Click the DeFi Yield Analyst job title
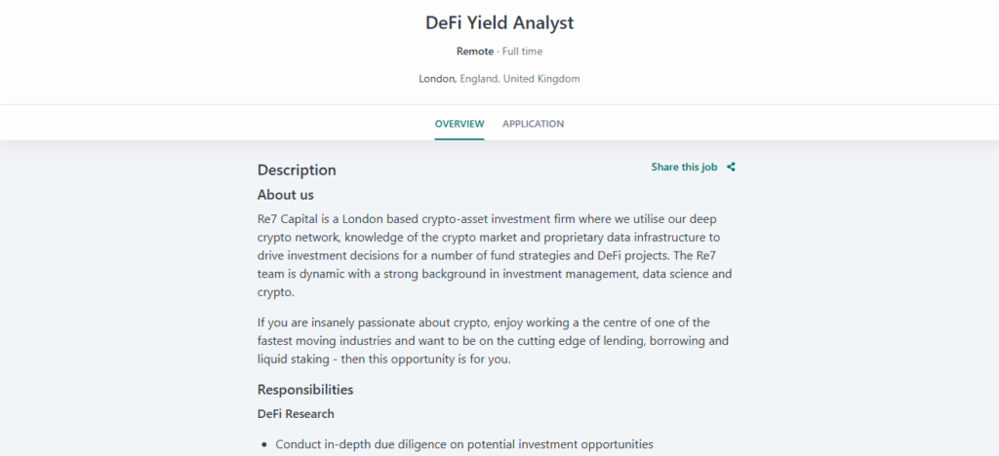999x456 pixels. pos(499,22)
